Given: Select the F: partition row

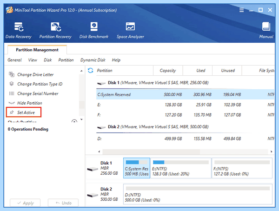Looking at the screenshot, I should coord(185,115).
